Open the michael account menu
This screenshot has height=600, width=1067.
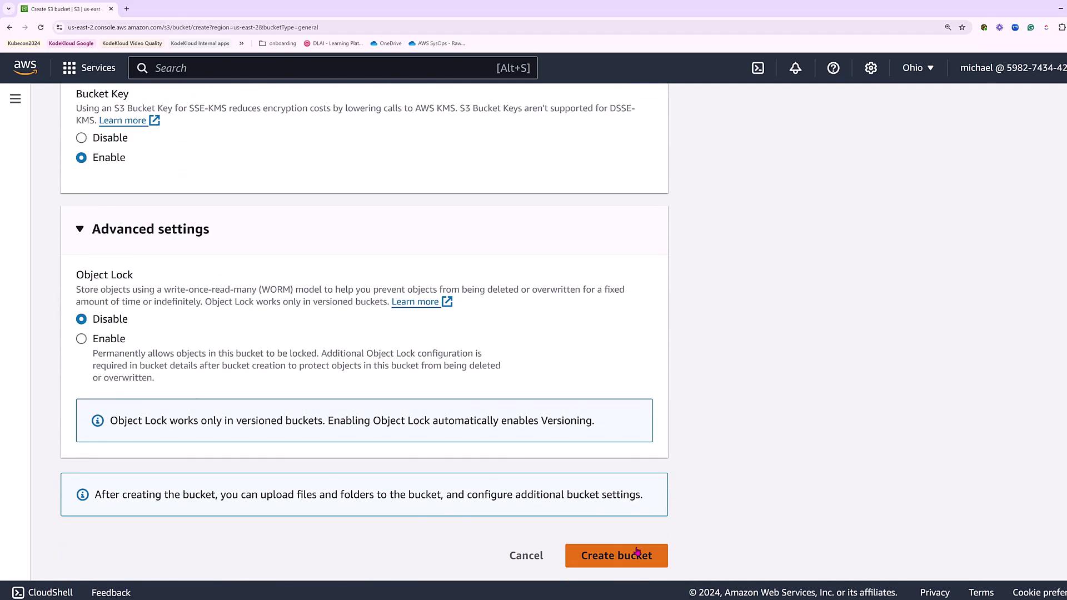(1013, 68)
